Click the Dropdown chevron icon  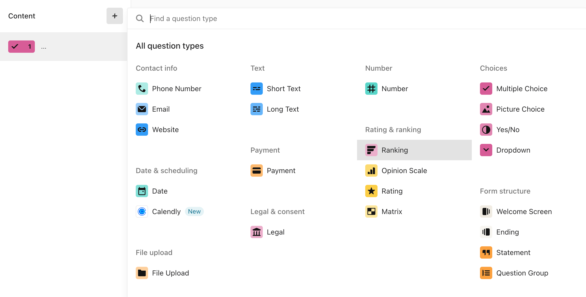tap(486, 150)
